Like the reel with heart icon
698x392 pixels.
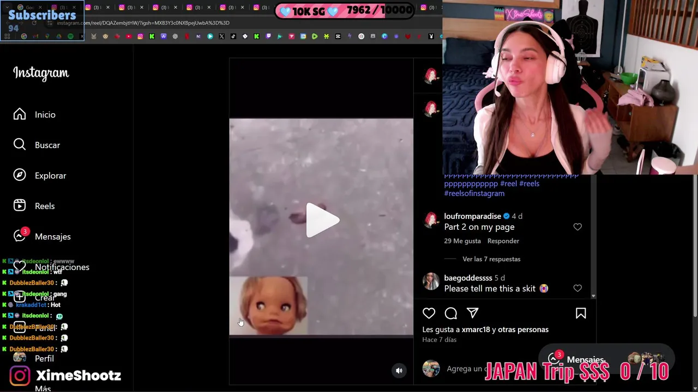point(429,313)
